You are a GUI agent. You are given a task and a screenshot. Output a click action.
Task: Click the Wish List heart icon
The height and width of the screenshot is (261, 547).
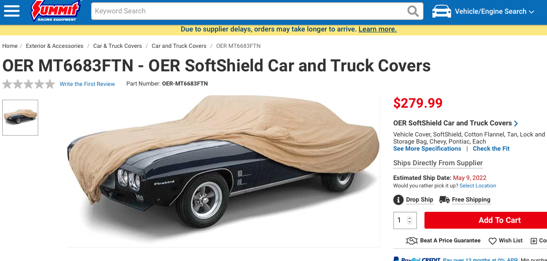click(492, 241)
